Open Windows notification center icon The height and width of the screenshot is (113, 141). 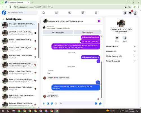pos(137,111)
